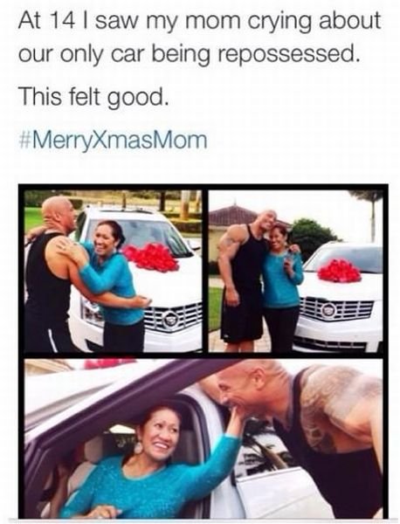Select the "This felt good." text line

point(93,95)
